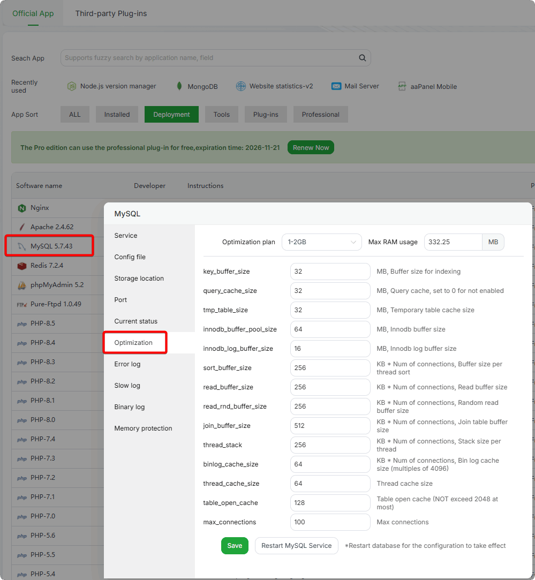The image size is (535, 580).
Task: Open the Binary log section
Action: (149, 407)
